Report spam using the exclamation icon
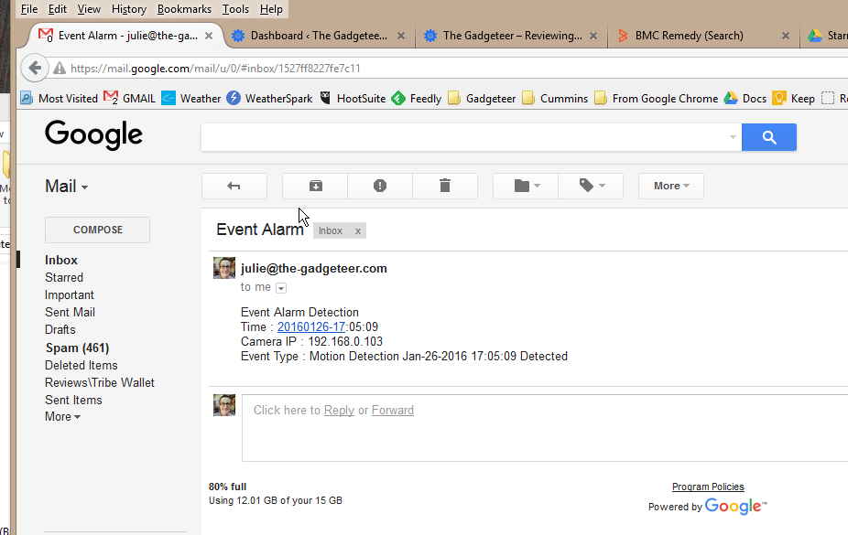This screenshot has height=535, width=848. pos(380,186)
